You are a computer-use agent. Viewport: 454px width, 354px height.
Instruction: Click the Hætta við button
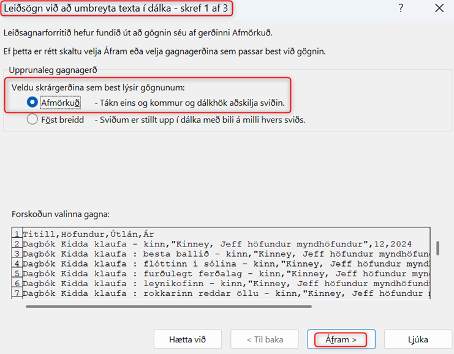pos(187,339)
